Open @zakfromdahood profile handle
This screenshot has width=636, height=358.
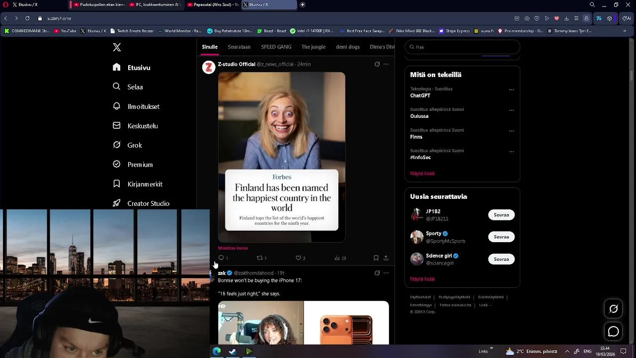pyautogui.click(x=253, y=273)
